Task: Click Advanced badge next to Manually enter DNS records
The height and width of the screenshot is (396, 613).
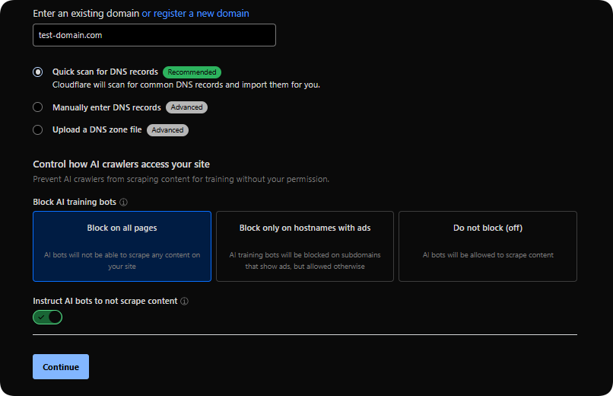Action: tap(186, 107)
